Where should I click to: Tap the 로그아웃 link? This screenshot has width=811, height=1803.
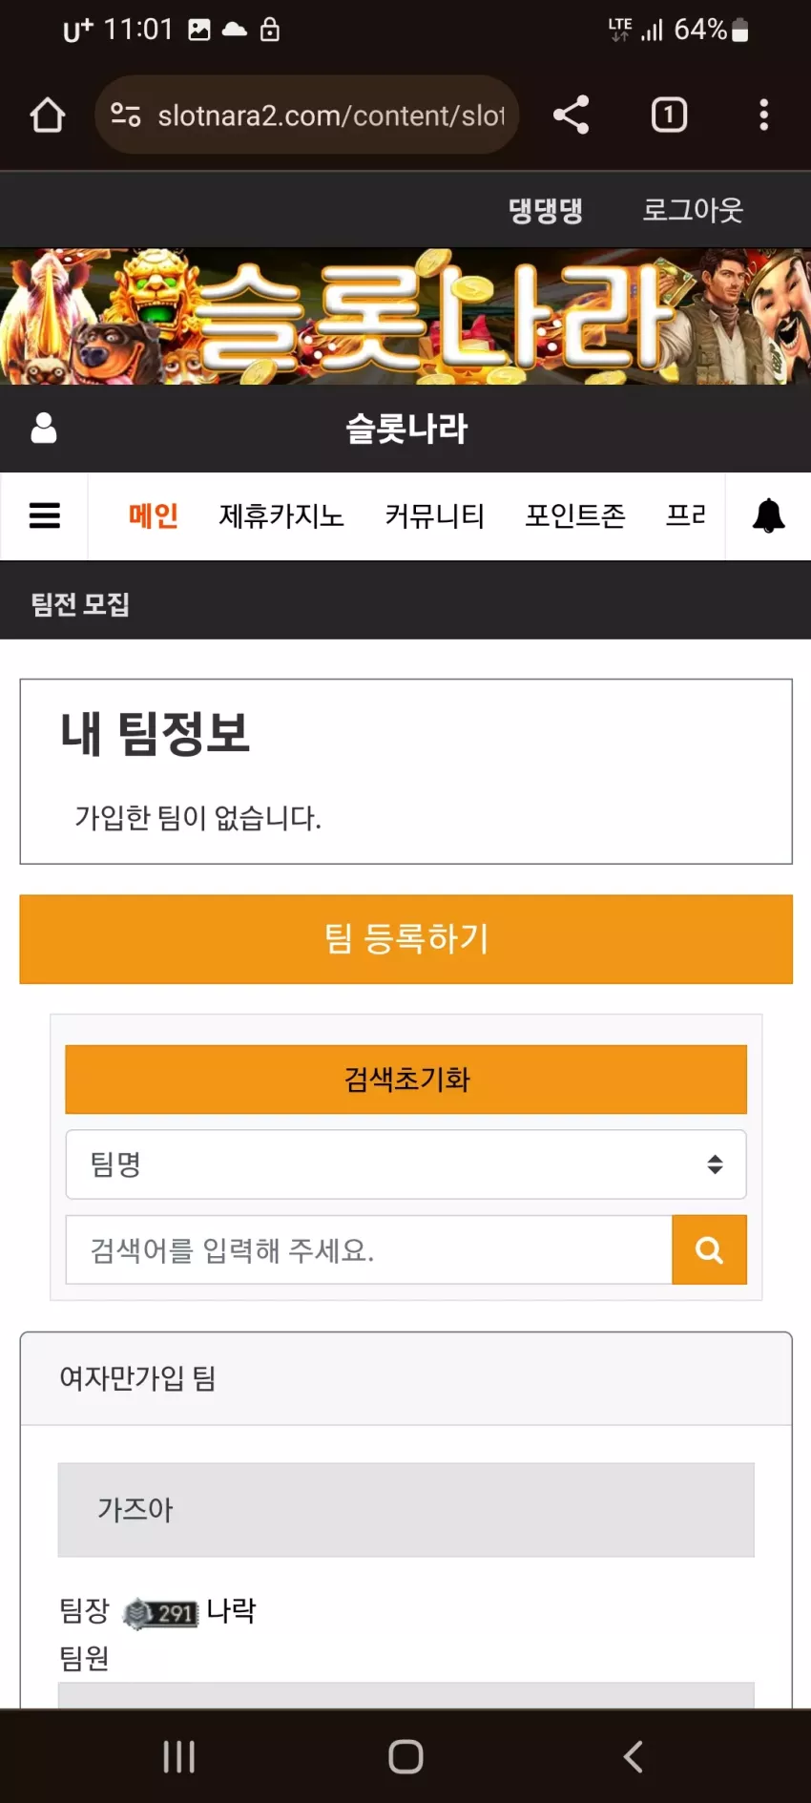693,210
